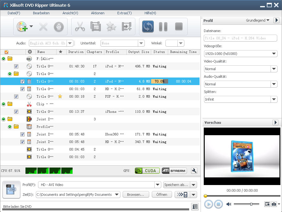Click the HD AVI profile icon
This screenshot has height=212, width=282.
pos(11,189)
